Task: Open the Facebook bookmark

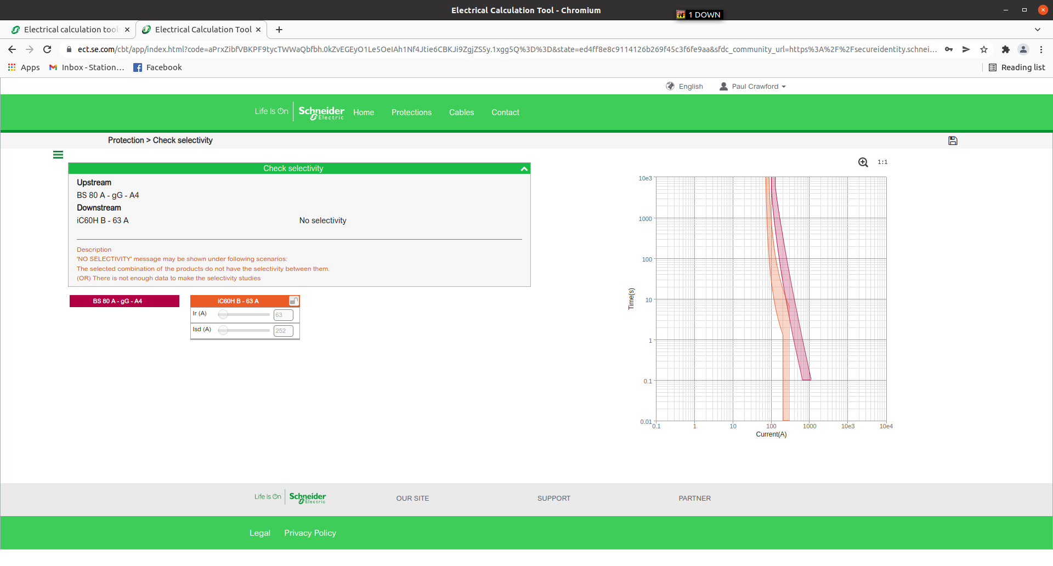Action: click(x=157, y=67)
